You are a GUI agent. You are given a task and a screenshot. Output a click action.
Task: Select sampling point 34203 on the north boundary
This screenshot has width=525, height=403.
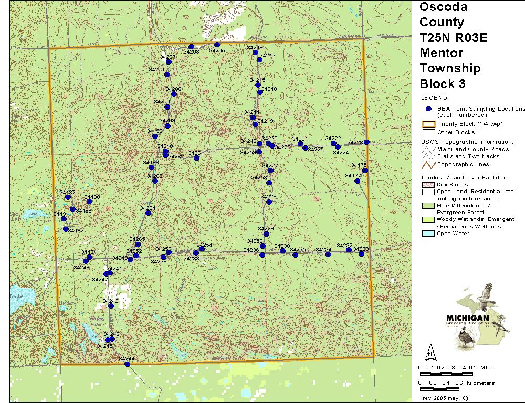[x=191, y=47]
